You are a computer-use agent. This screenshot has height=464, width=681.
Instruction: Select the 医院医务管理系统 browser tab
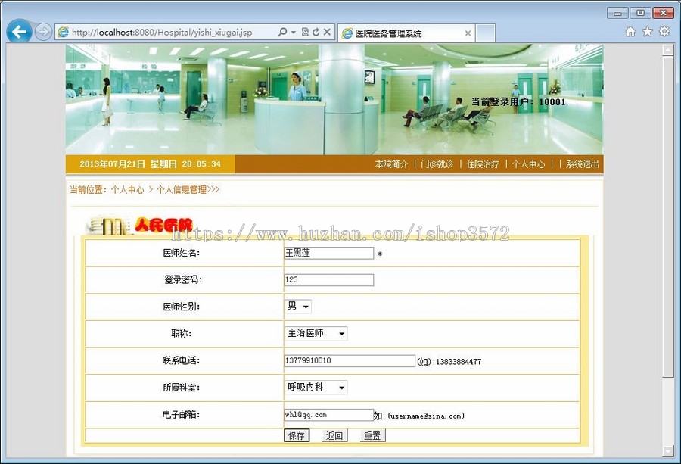pos(406,33)
